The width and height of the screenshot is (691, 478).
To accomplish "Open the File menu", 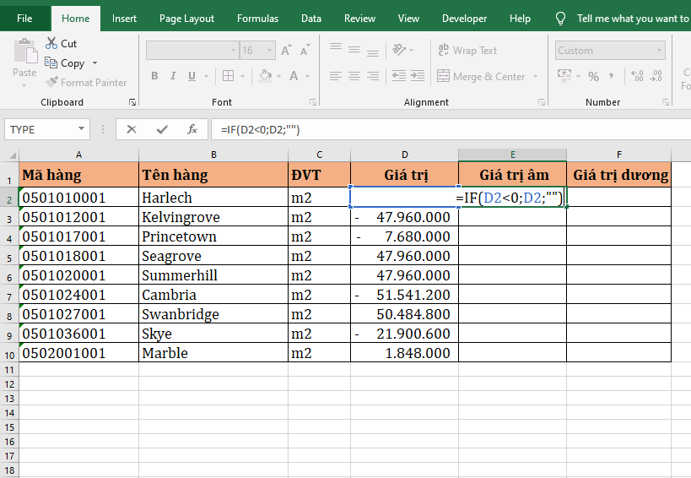I will coord(24,19).
